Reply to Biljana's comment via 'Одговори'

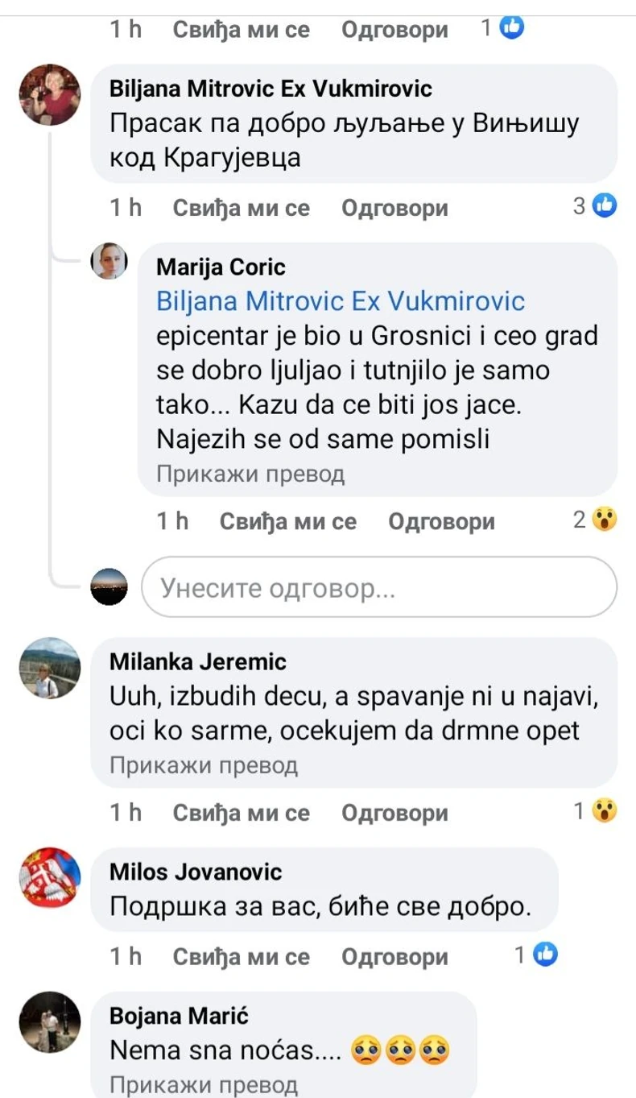394,208
